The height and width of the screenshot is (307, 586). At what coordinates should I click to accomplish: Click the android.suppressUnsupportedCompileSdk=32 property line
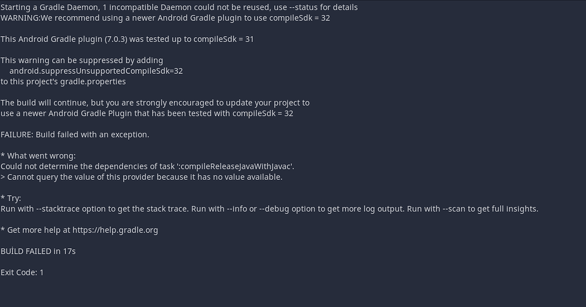point(96,71)
